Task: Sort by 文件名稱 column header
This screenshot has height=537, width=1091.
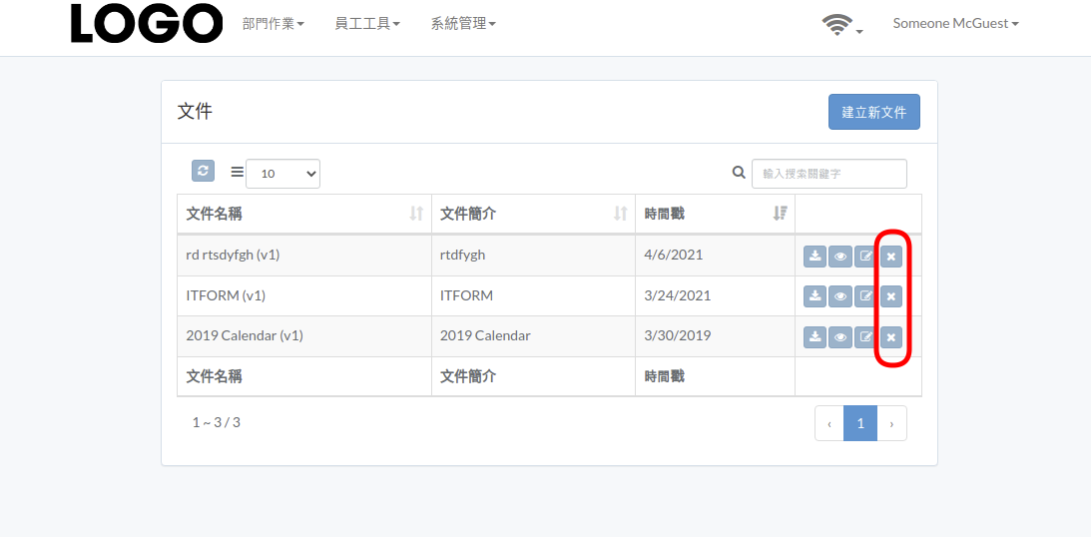Action: click(x=304, y=215)
